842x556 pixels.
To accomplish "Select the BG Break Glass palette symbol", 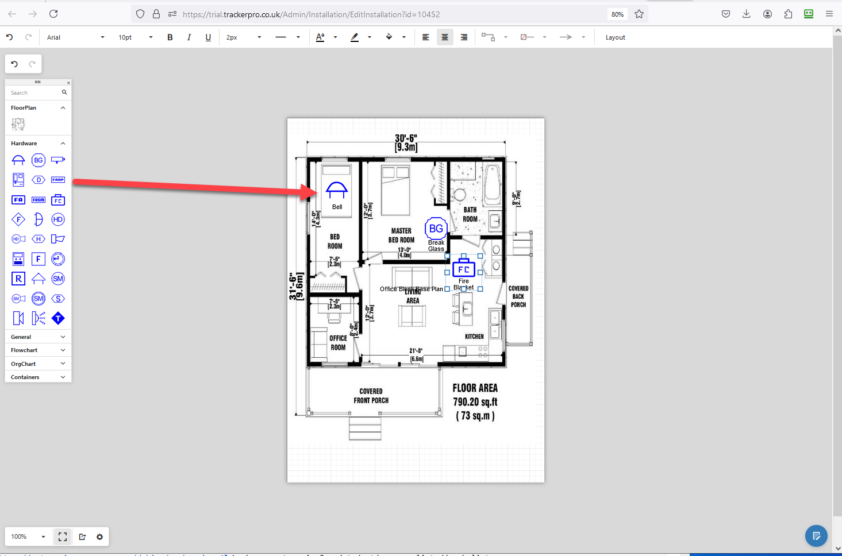I will [x=39, y=160].
